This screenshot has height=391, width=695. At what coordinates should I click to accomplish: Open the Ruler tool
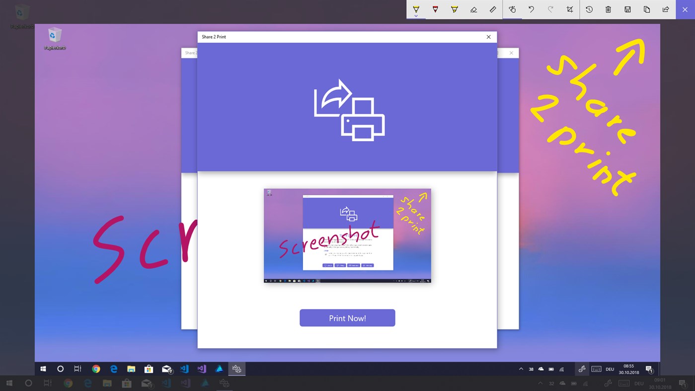pyautogui.click(x=492, y=9)
